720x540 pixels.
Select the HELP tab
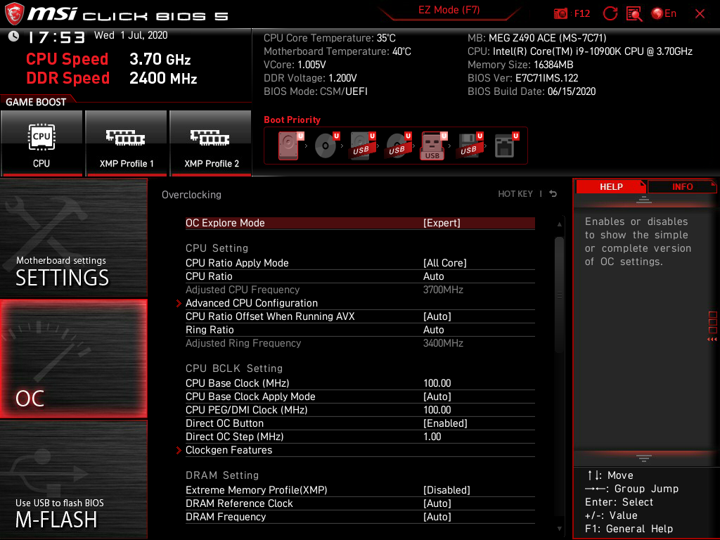(x=610, y=186)
